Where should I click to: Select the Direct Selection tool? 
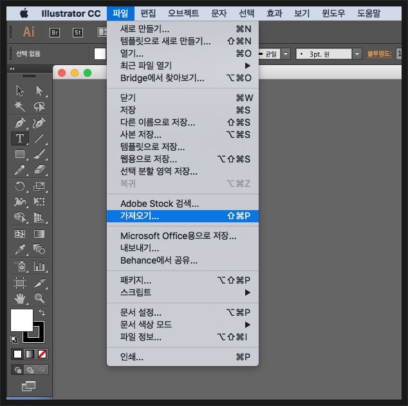pos(39,90)
